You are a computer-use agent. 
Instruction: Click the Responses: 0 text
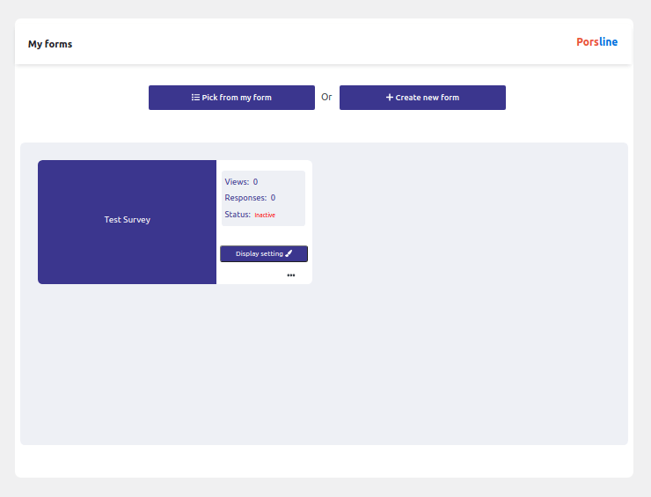click(x=250, y=198)
